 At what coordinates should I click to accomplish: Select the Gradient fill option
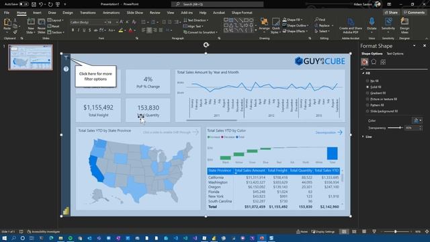[x=376, y=93]
